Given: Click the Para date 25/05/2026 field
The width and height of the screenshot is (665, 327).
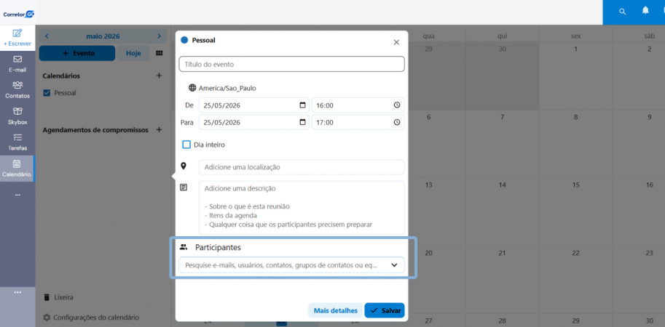Looking at the screenshot, I should (254, 122).
